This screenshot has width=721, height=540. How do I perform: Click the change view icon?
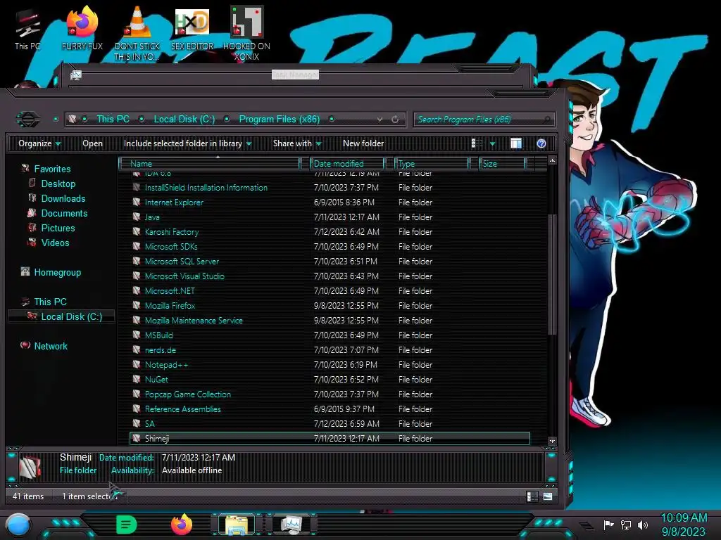[477, 143]
